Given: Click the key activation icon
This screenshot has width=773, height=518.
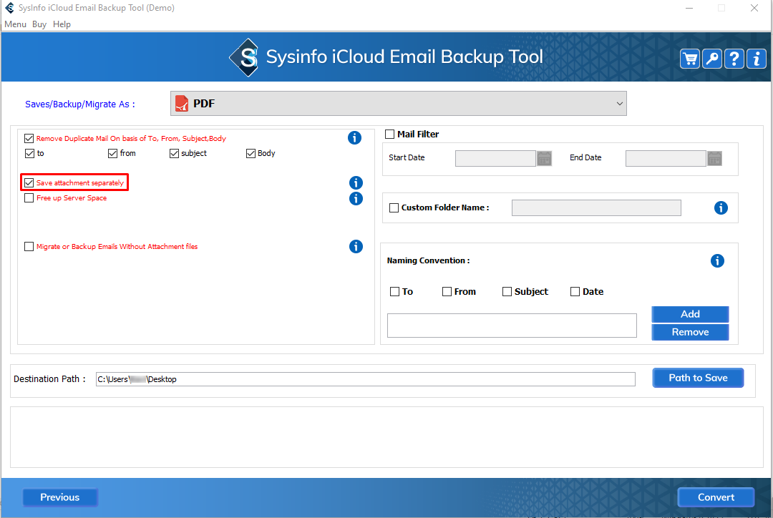Looking at the screenshot, I should [712, 59].
